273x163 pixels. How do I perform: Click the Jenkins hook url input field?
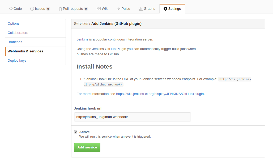pyautogui.click(x=132, y=117)
